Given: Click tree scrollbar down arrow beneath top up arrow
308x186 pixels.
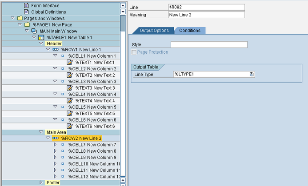Looking at the screenshot, I should click(x=123, y=12).
